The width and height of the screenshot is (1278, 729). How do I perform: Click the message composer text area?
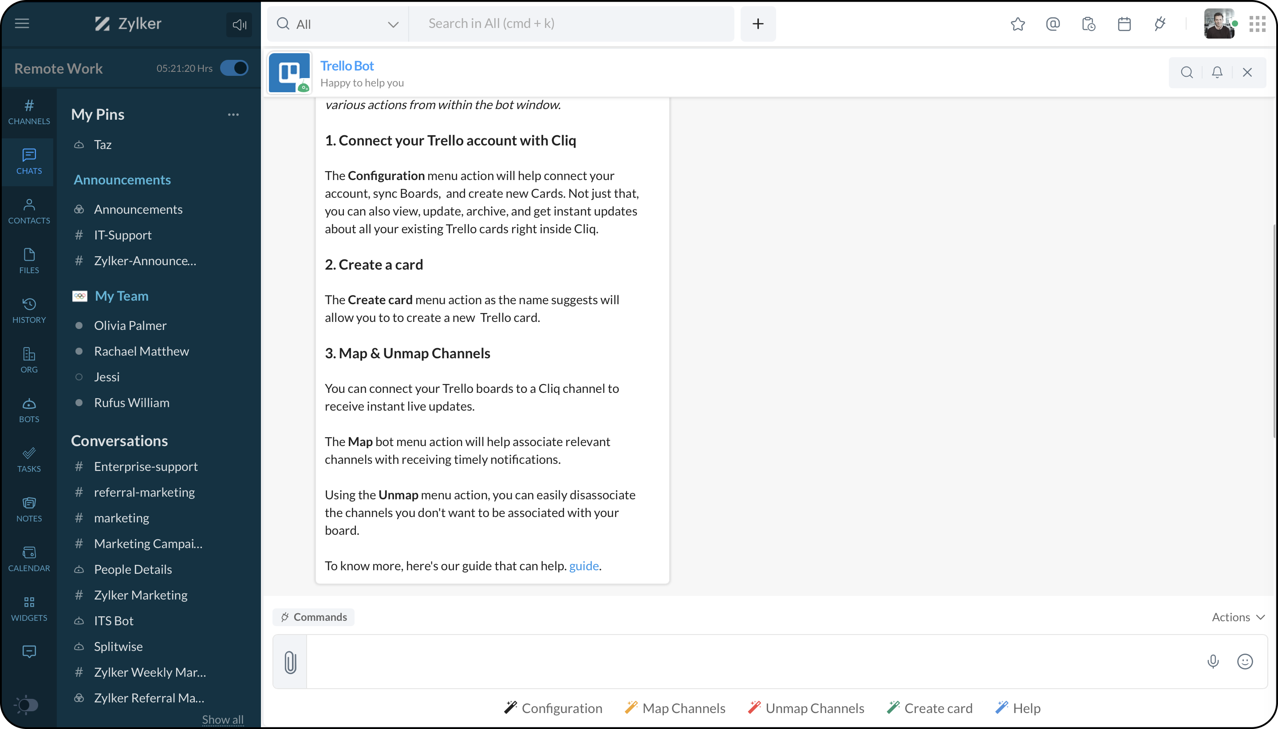point(751,662)
